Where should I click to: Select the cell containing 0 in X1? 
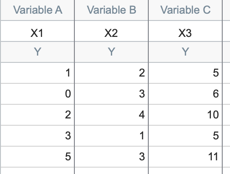tap(37, 94)
